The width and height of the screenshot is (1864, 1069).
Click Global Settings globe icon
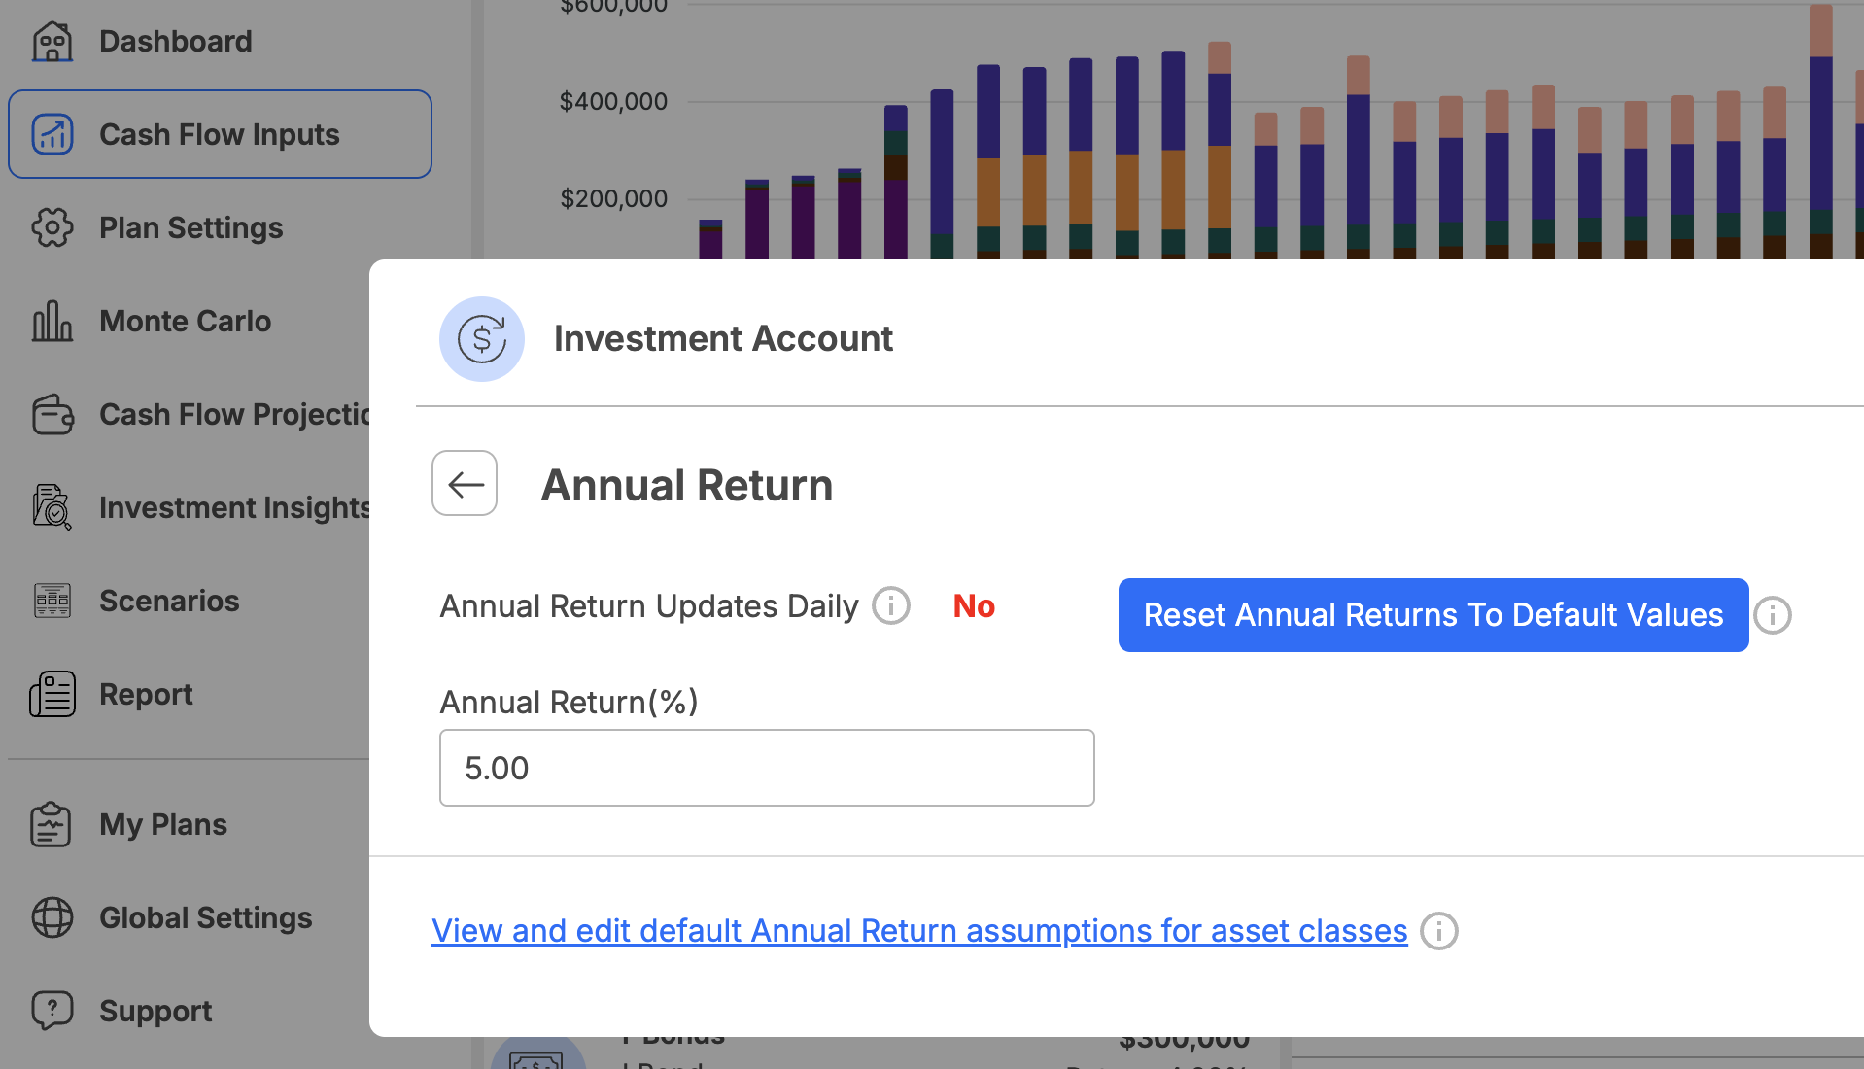[x=52, y=917]
